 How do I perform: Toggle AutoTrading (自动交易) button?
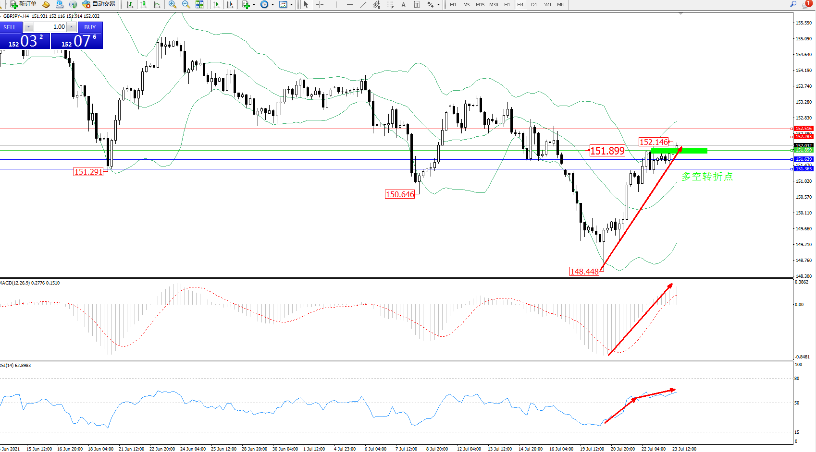pyautogui.click(x=99, y=4)
